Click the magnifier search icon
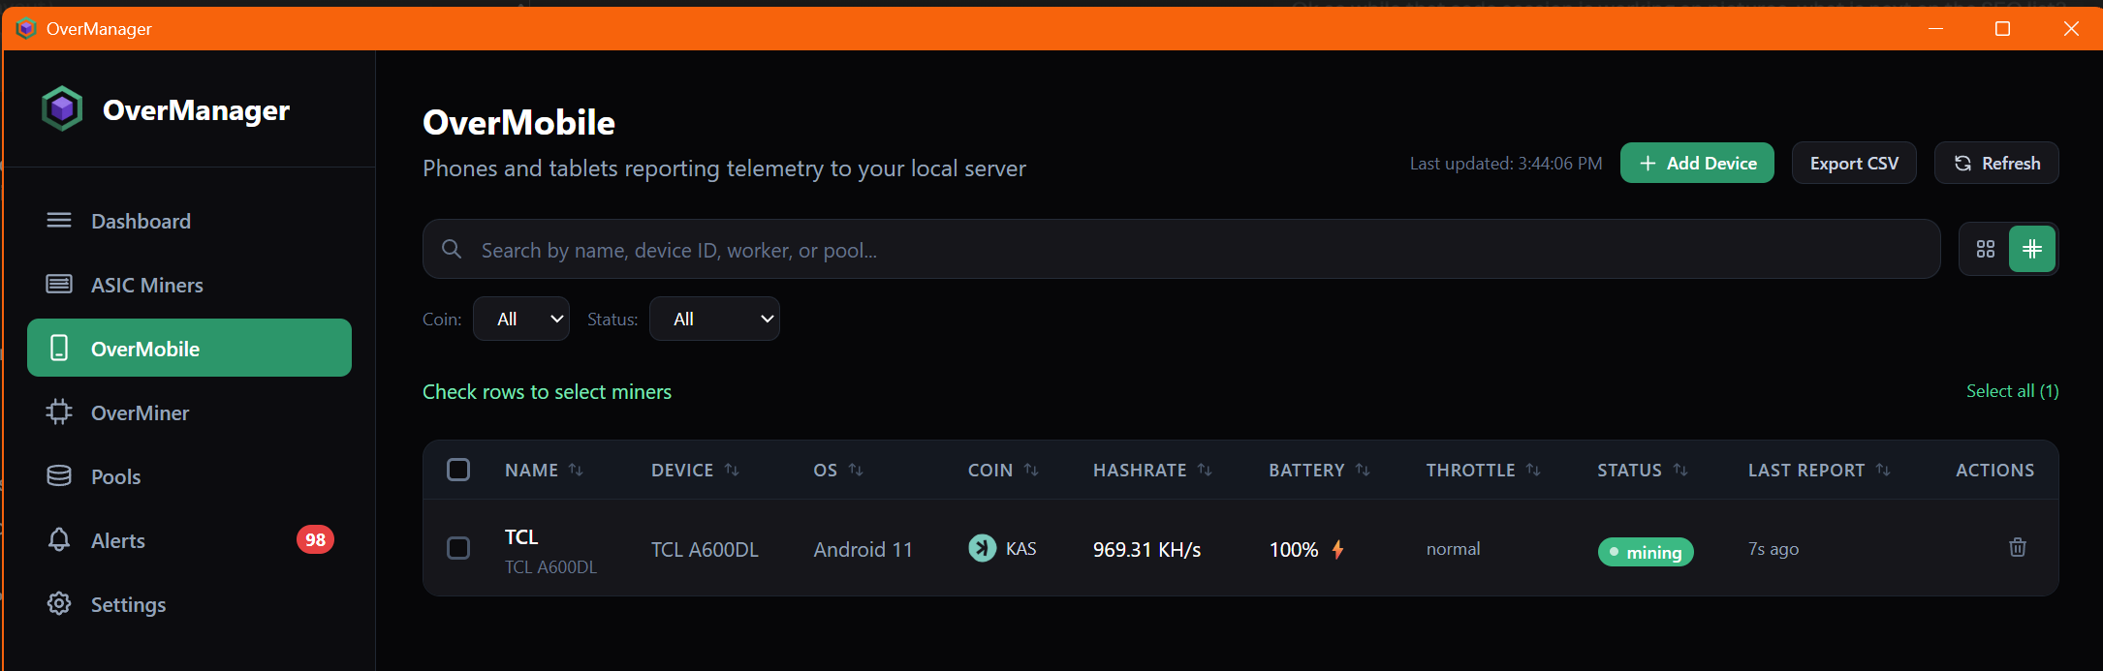The width and height of the screenshot is (2103, 671). coord(452,249)
